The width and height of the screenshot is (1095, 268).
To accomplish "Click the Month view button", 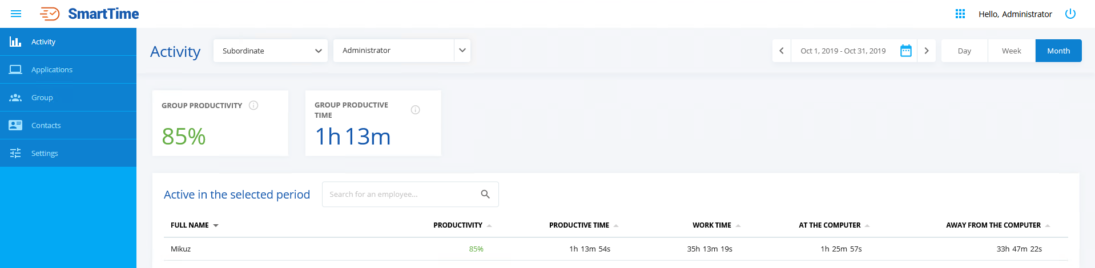I will 1058,51.
